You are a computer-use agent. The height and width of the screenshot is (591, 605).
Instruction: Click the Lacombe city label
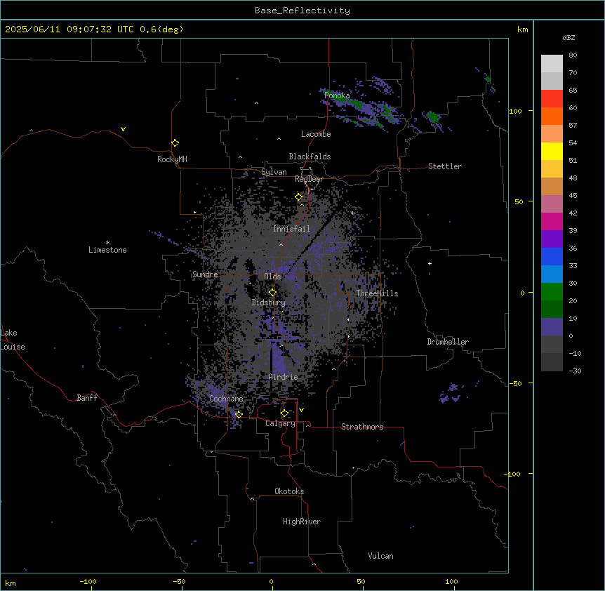[x=316, y=134]
